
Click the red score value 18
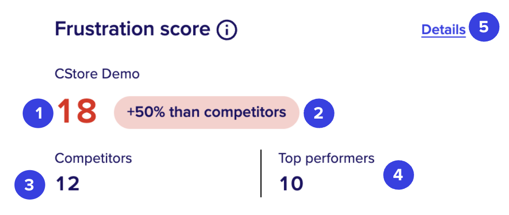(x=77, y=112)
